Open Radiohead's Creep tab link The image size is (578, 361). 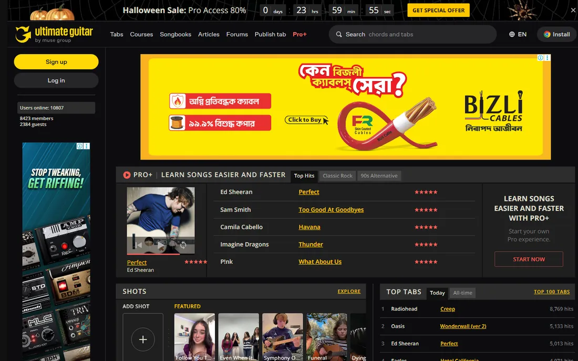coord(448,309)
